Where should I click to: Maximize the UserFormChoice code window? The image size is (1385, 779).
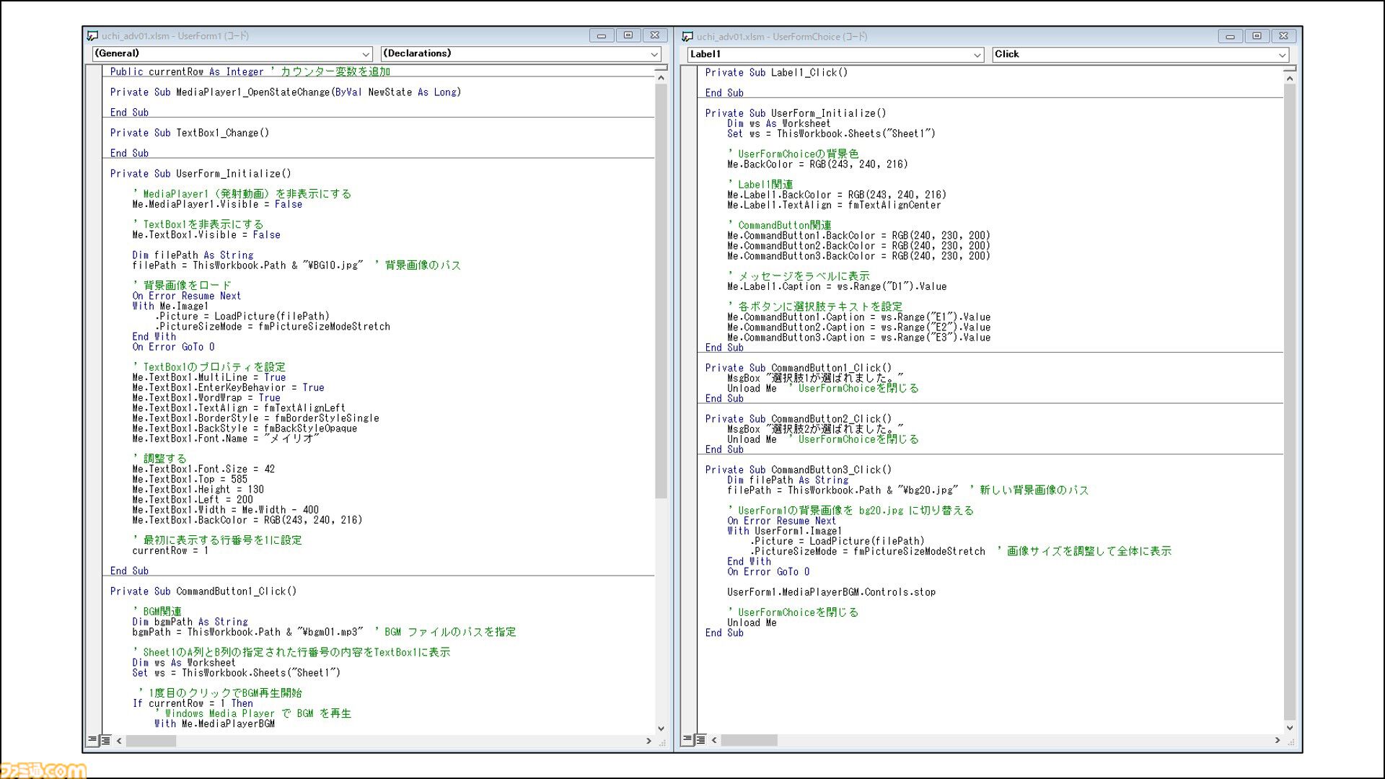[1257, 36]
